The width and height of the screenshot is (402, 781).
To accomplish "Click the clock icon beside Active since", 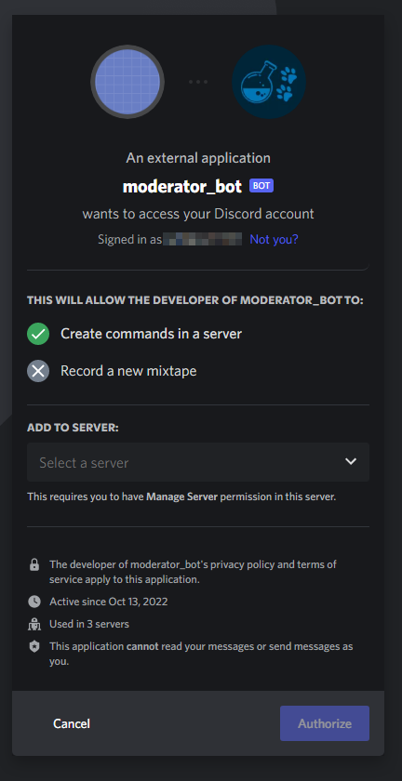I will (x=33, y=602).
